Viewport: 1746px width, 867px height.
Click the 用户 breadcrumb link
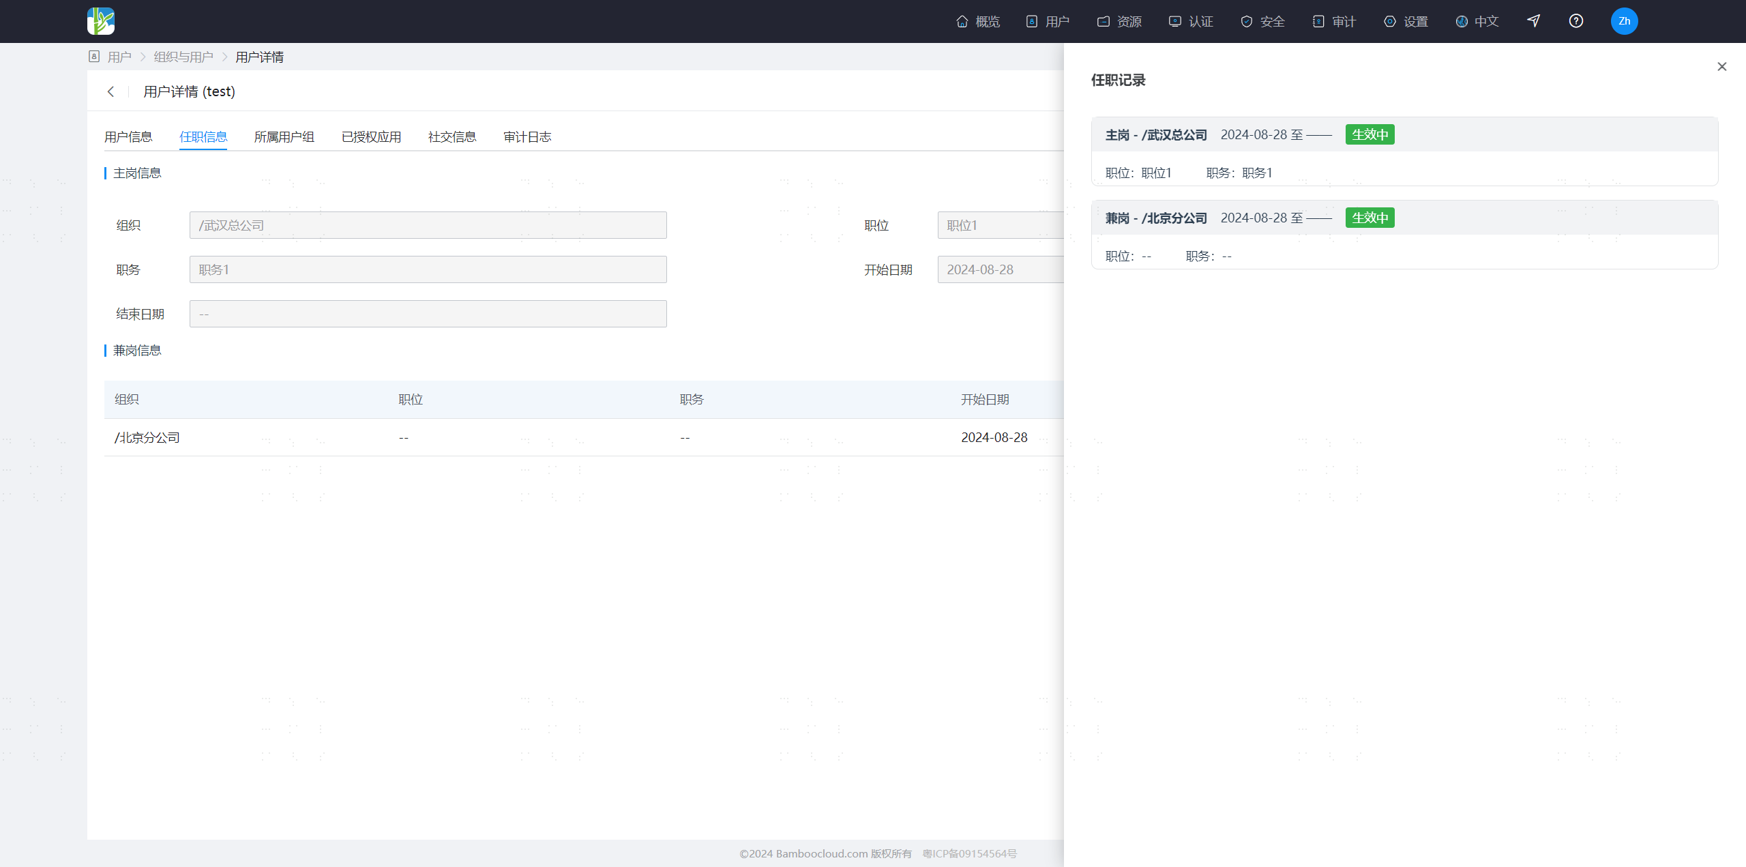point(119,57)
